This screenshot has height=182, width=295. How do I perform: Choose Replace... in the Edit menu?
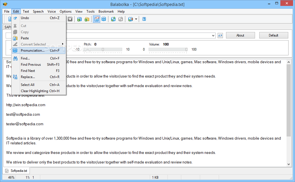(x=39, y=77)
